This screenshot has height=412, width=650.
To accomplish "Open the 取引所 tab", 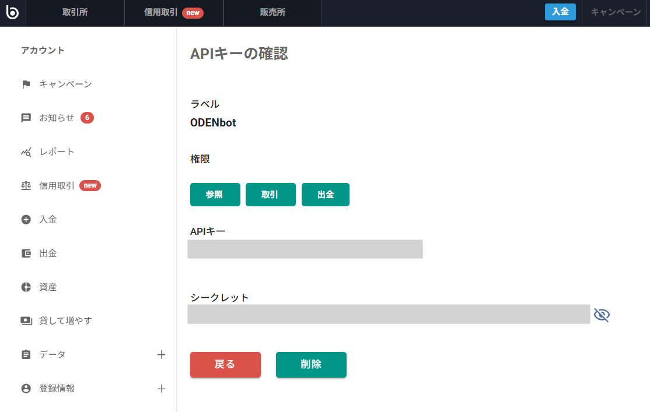I will click(75, 13).
